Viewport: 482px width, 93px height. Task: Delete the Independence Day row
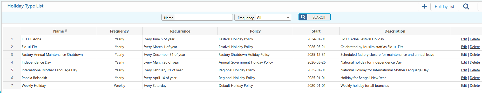tap(475, 62)
